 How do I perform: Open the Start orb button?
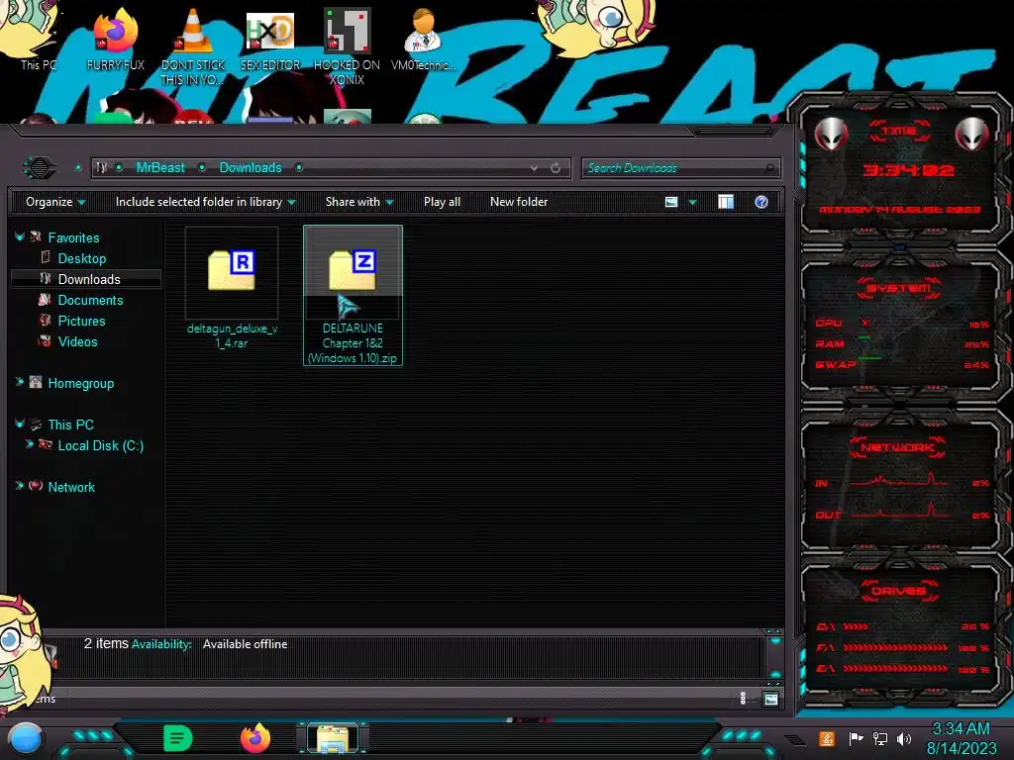point(25,738)
